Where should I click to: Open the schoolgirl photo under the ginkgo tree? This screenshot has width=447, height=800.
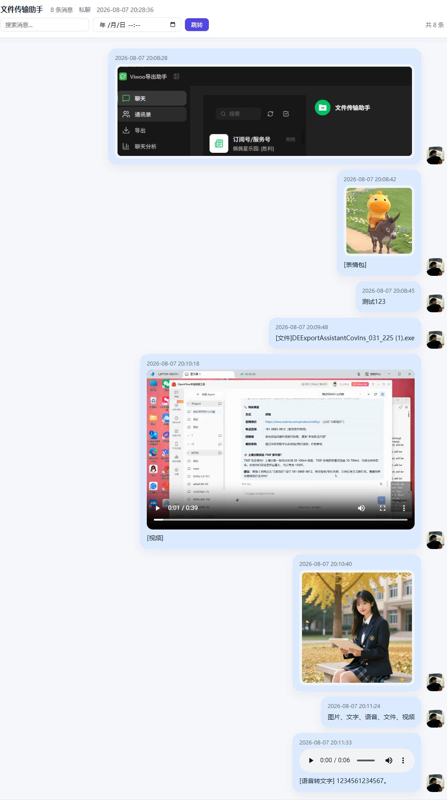(x=357, y=627)
